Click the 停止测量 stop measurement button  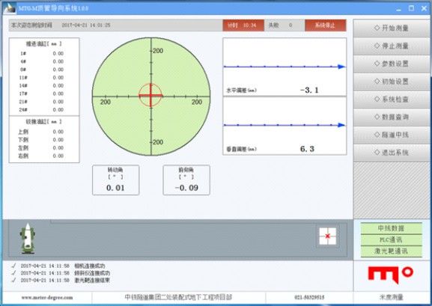point(392,46)
